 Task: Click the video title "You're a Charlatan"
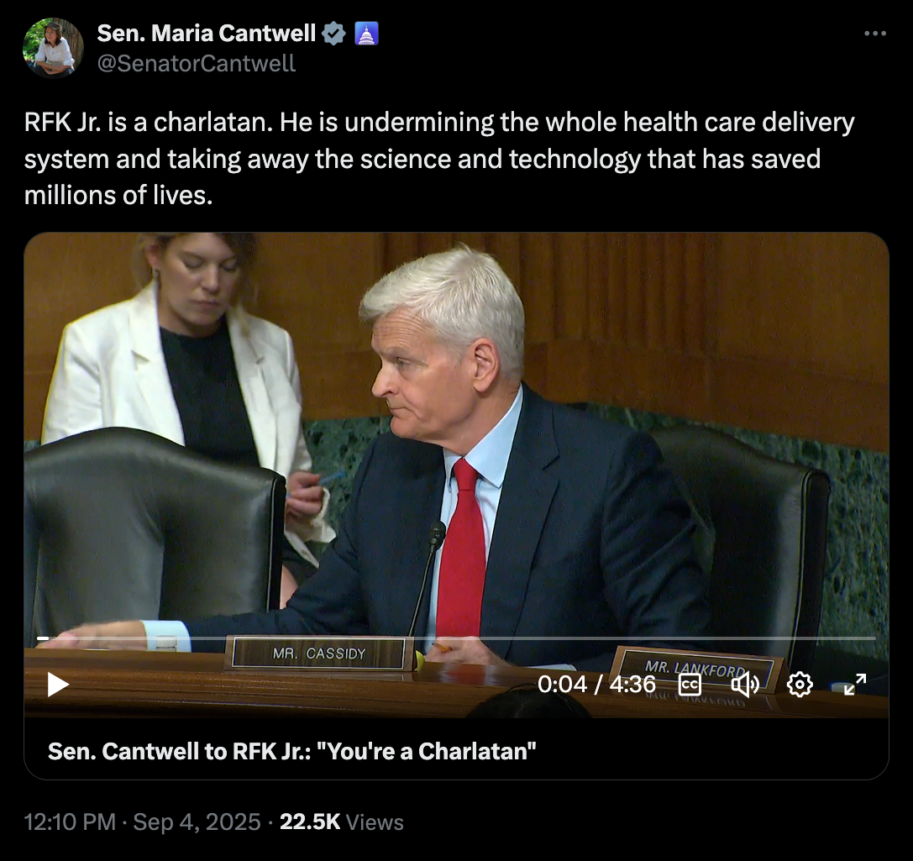click(x=291, y=752)
